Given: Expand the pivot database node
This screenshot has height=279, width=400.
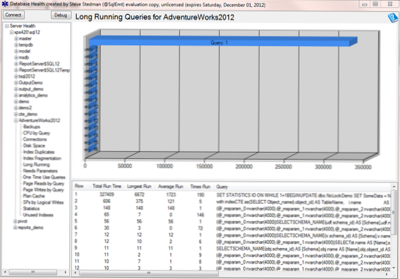Looking at the screenshot, I should 16,221.
